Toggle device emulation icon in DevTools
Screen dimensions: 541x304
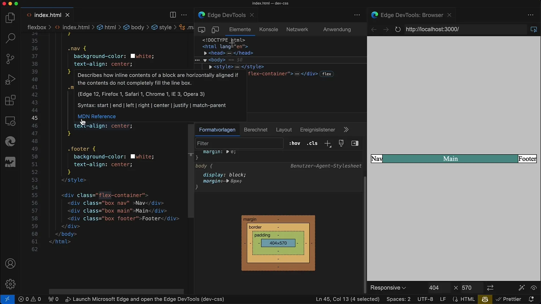(x=215, y=30)
